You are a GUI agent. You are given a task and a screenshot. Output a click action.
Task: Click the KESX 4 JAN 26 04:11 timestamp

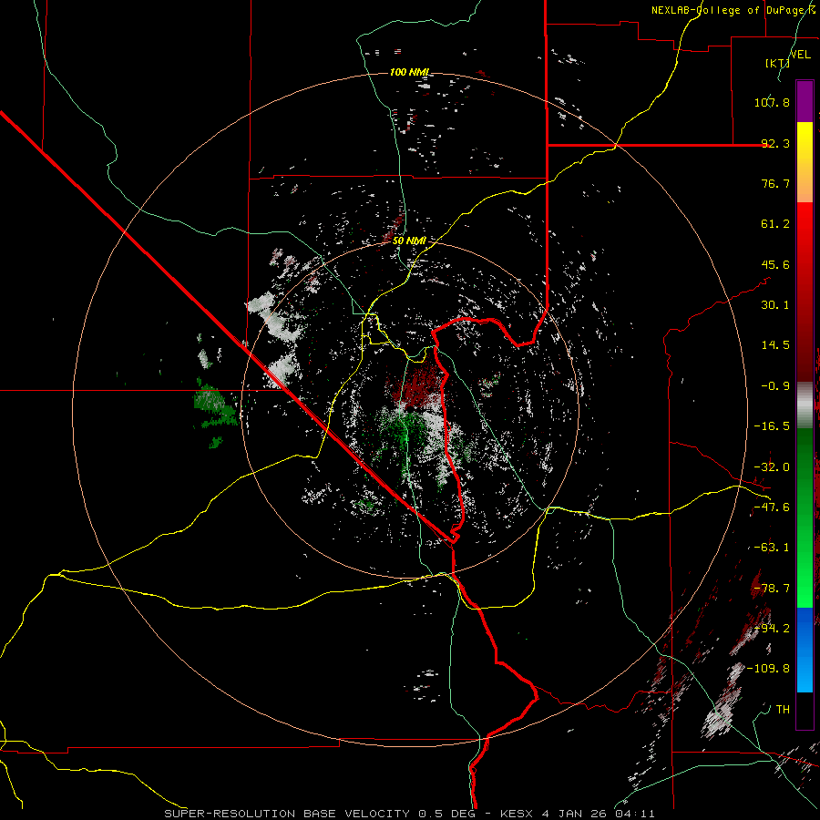[x=578, y=814]
